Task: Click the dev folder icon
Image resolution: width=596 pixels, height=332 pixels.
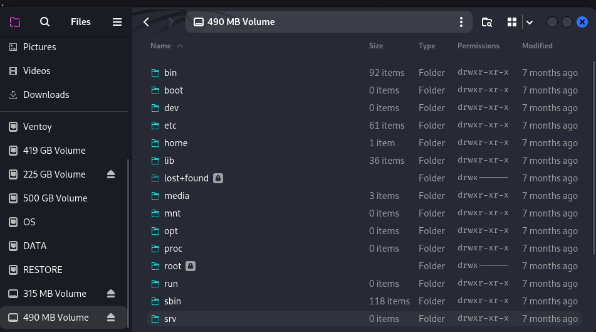Action: point(155,108)
